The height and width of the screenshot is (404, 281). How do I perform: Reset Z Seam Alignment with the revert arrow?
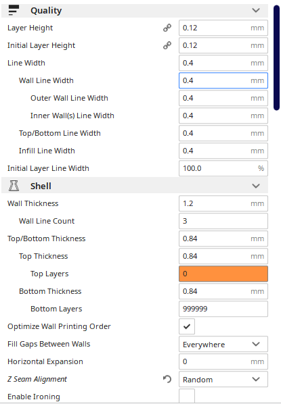(x=167, y=379)
